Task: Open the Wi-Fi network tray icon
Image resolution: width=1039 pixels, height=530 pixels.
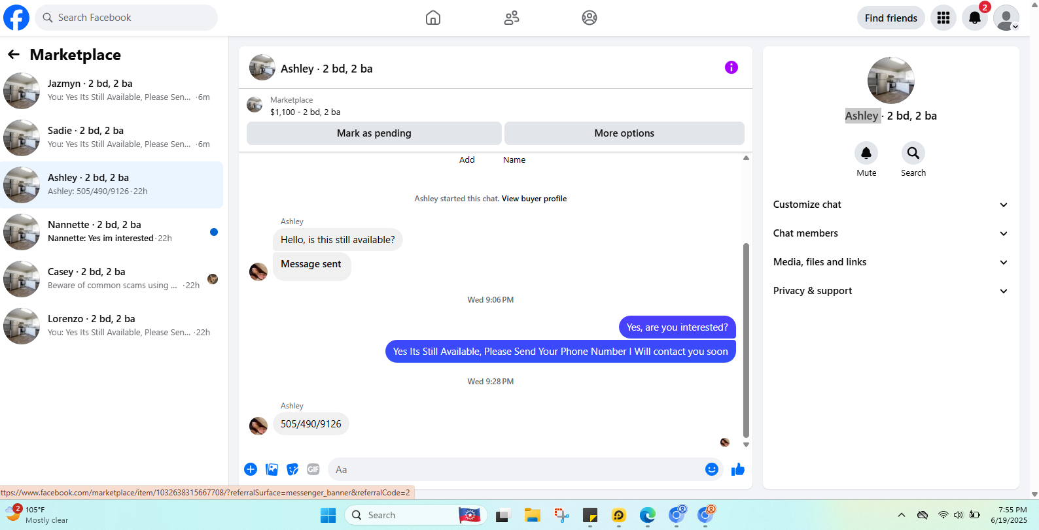Action: click(x=943, y=515)
